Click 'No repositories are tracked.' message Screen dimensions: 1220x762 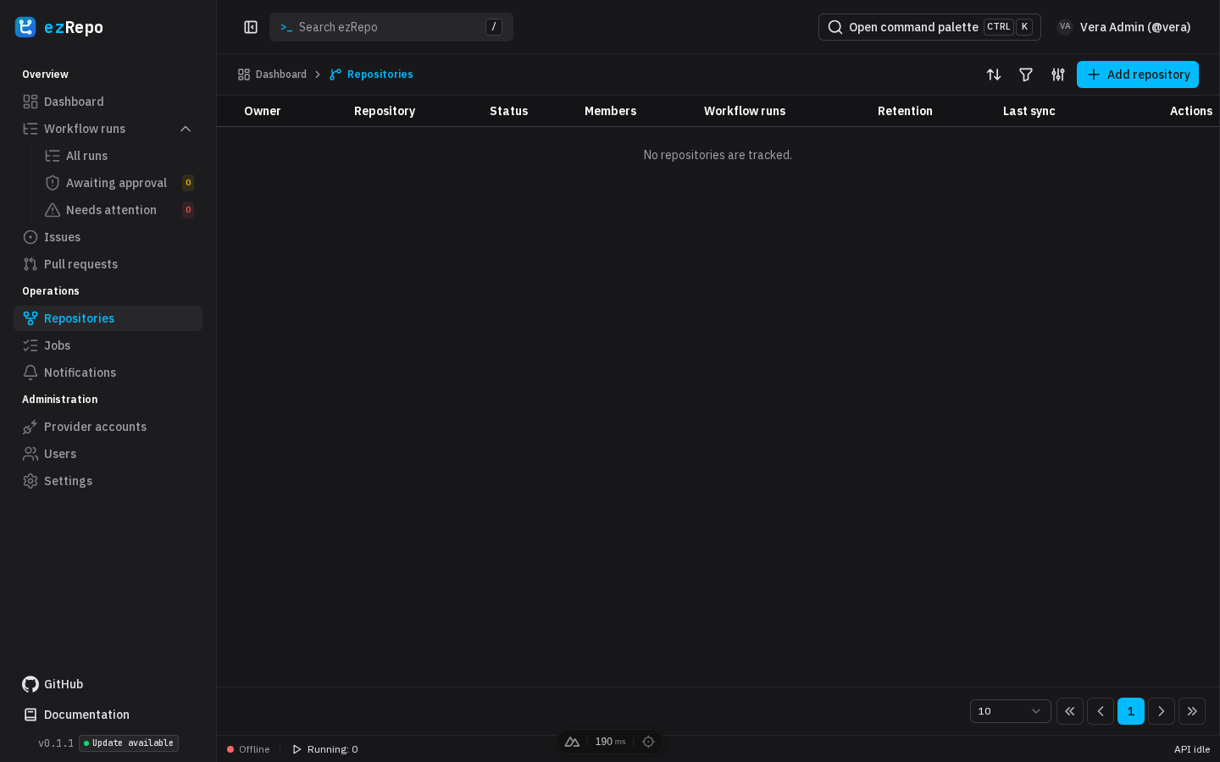(x=718, y=155)
